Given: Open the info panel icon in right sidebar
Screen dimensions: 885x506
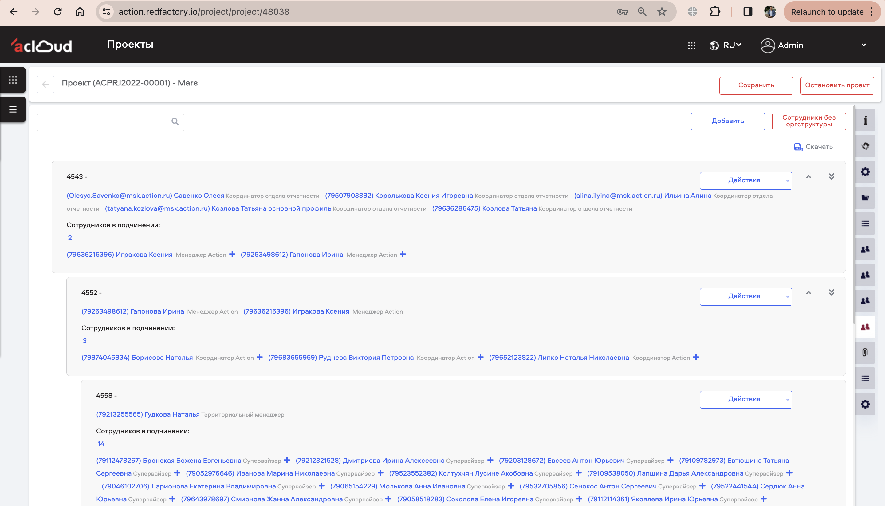Looking at the screenshot, I should click(x=865, y=120).
